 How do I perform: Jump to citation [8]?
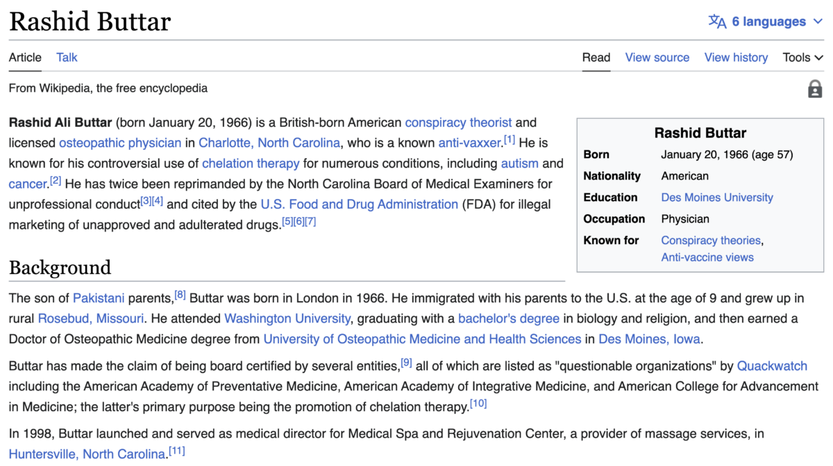[180, 295]
